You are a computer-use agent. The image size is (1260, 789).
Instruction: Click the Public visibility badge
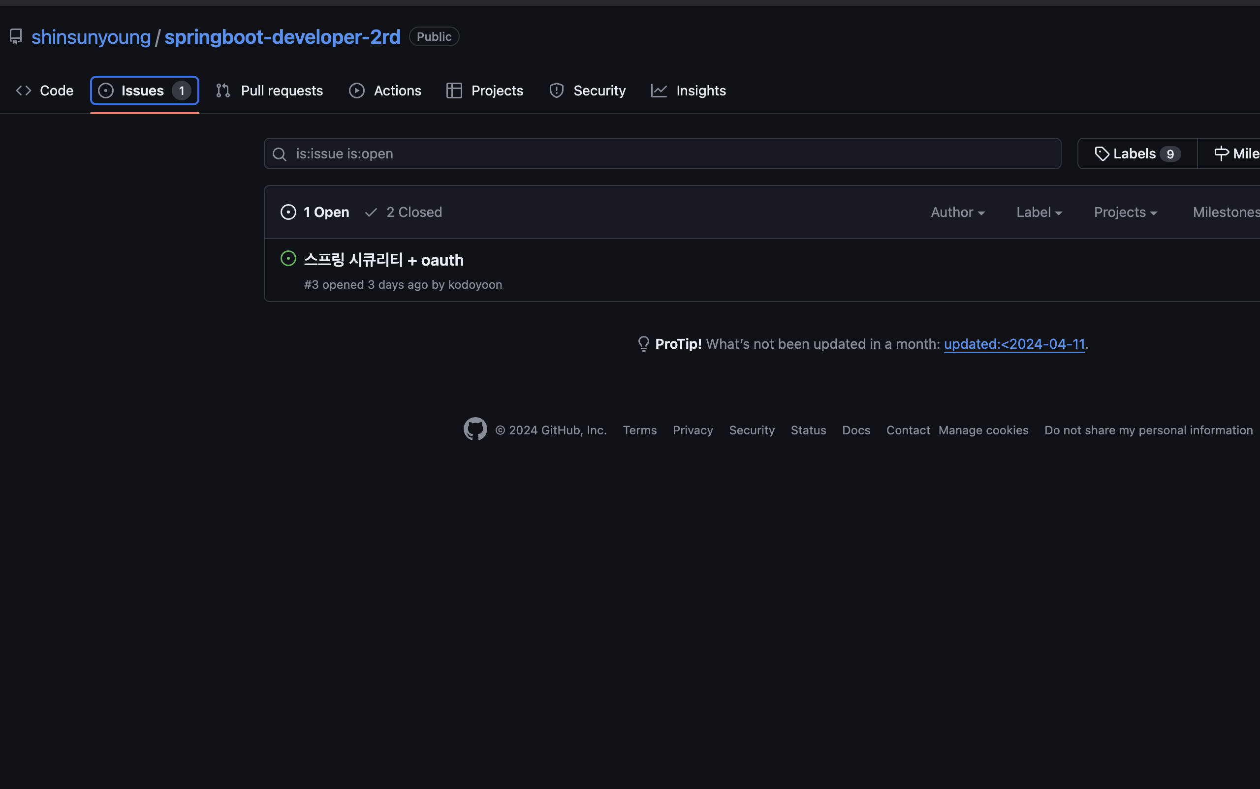[434, 36]
